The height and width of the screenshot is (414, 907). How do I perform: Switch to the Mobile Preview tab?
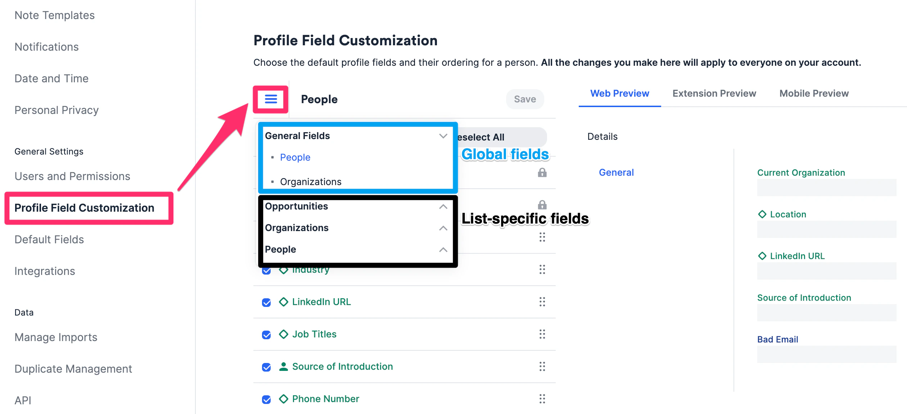pos(814,93)
